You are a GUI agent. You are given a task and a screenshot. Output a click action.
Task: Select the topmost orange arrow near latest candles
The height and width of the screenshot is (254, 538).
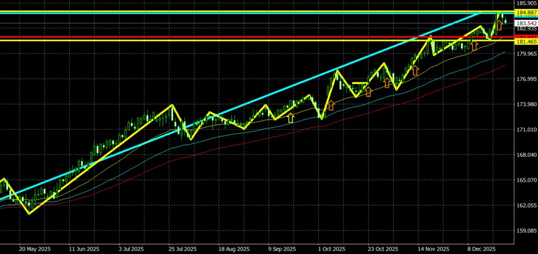[x=500, y=24]
